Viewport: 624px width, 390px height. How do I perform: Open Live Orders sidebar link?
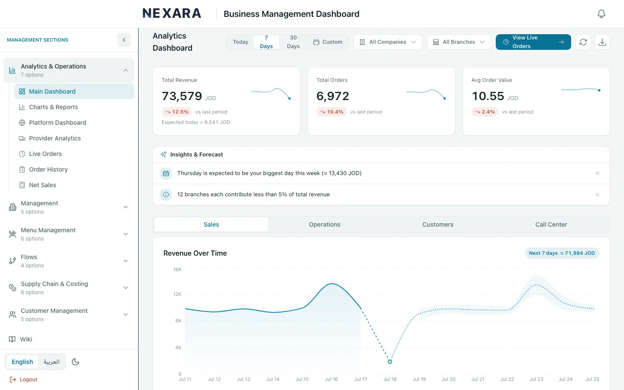[74, 154]
